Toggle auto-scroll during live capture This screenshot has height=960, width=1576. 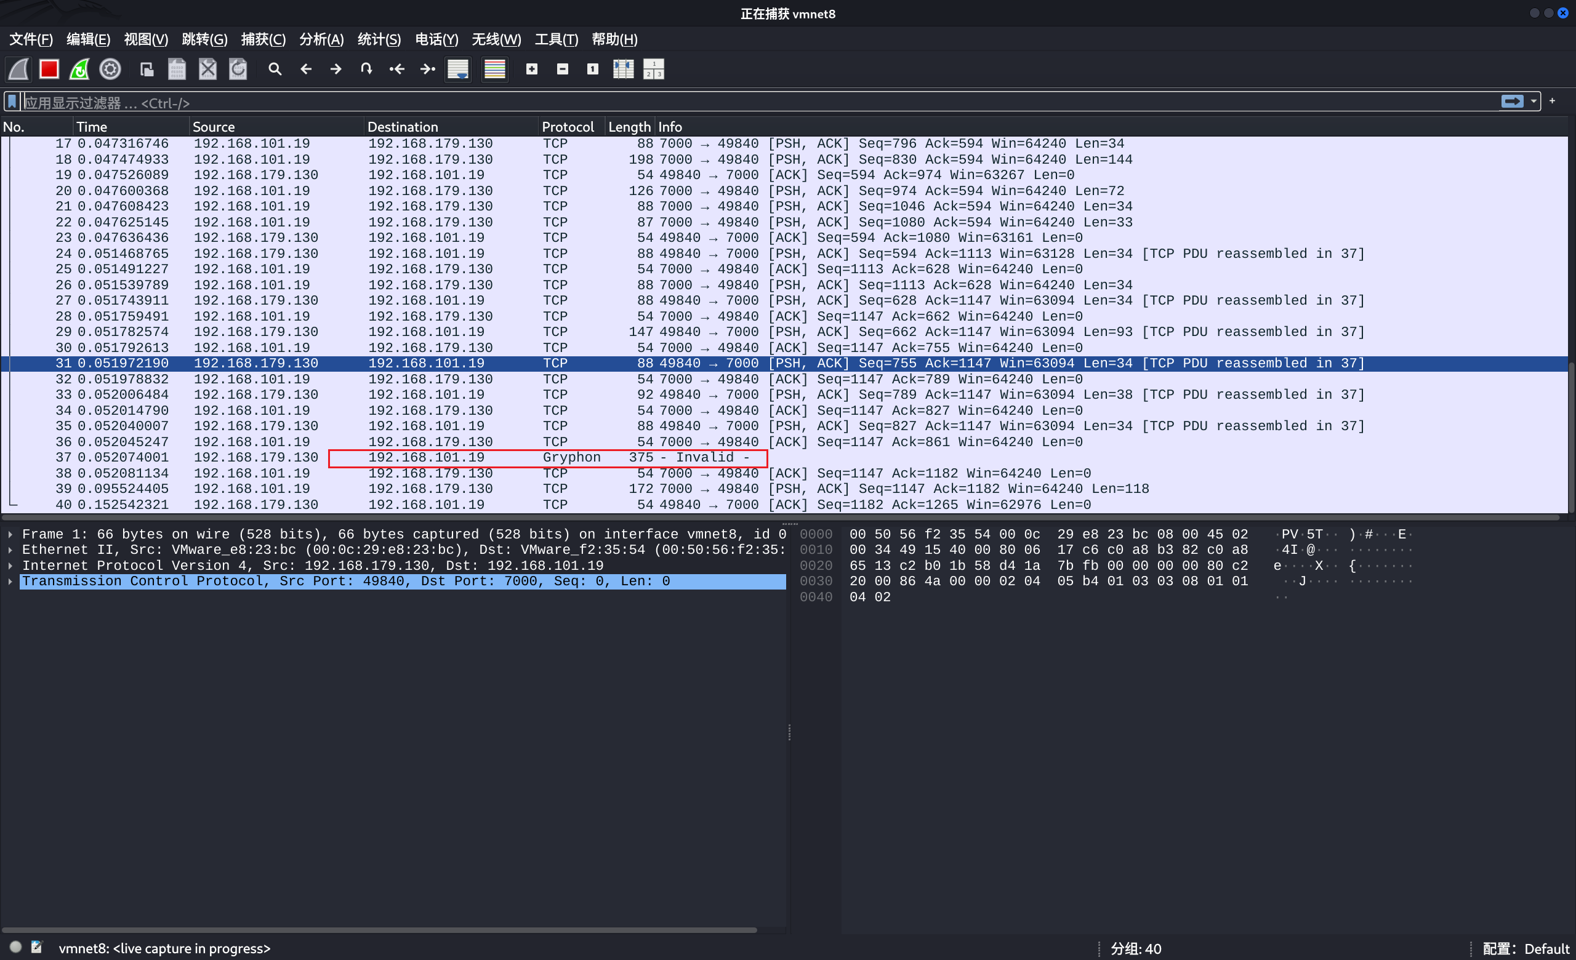(458, 69)
